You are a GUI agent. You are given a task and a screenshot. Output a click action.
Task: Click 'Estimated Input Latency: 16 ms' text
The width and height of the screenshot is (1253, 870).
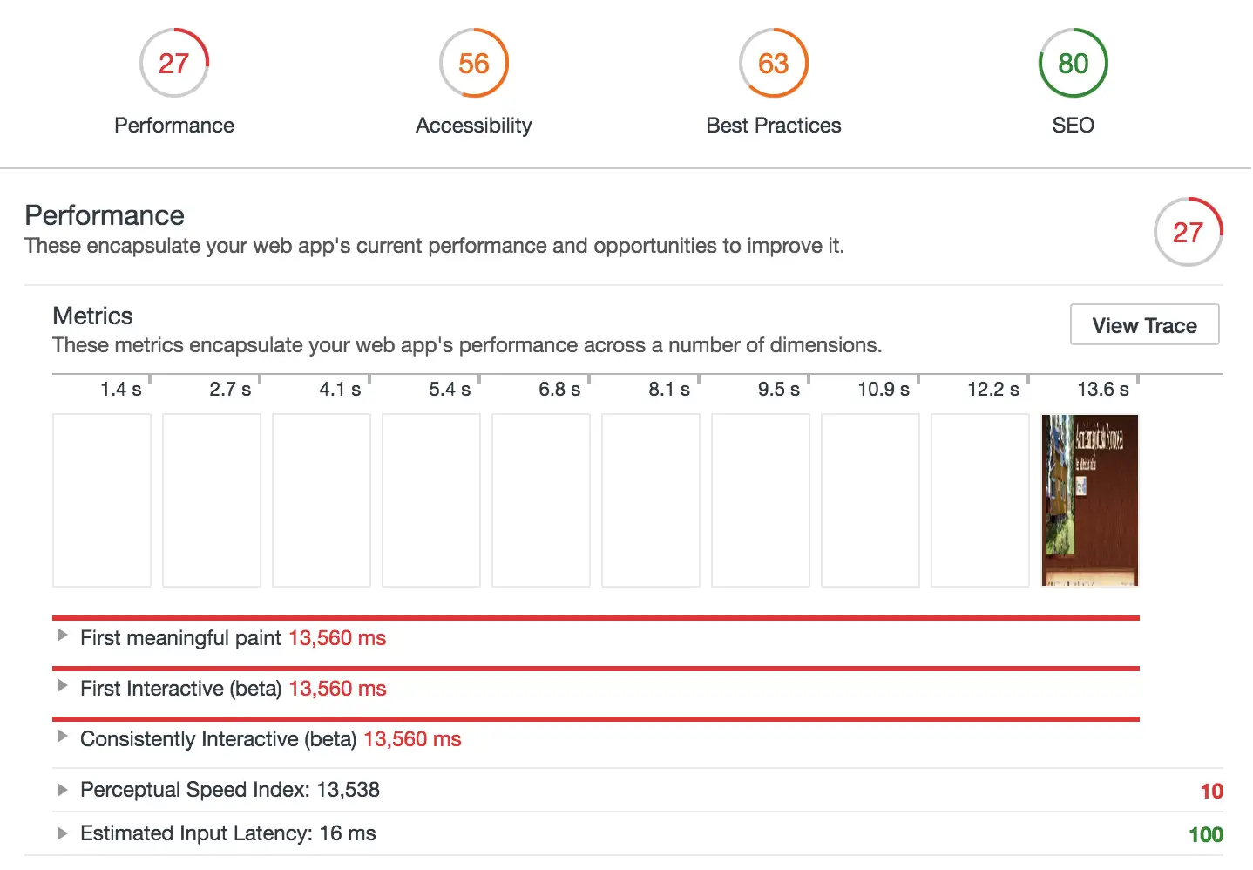228,833
